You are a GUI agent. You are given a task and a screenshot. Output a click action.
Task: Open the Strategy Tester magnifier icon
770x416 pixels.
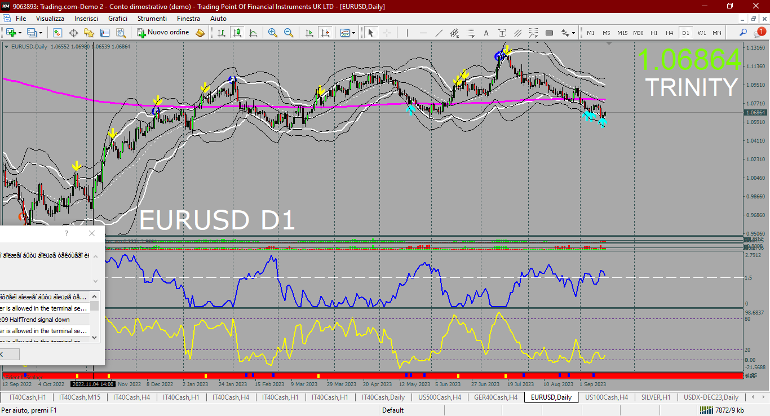click(x=121, y=33)
